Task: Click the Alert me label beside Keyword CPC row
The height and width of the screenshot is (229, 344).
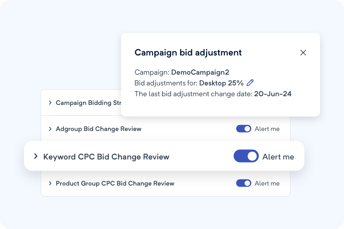Action: tap(278, 156)
